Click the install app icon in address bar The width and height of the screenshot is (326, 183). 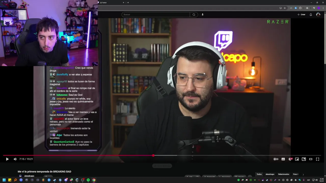tap(281, 8)
